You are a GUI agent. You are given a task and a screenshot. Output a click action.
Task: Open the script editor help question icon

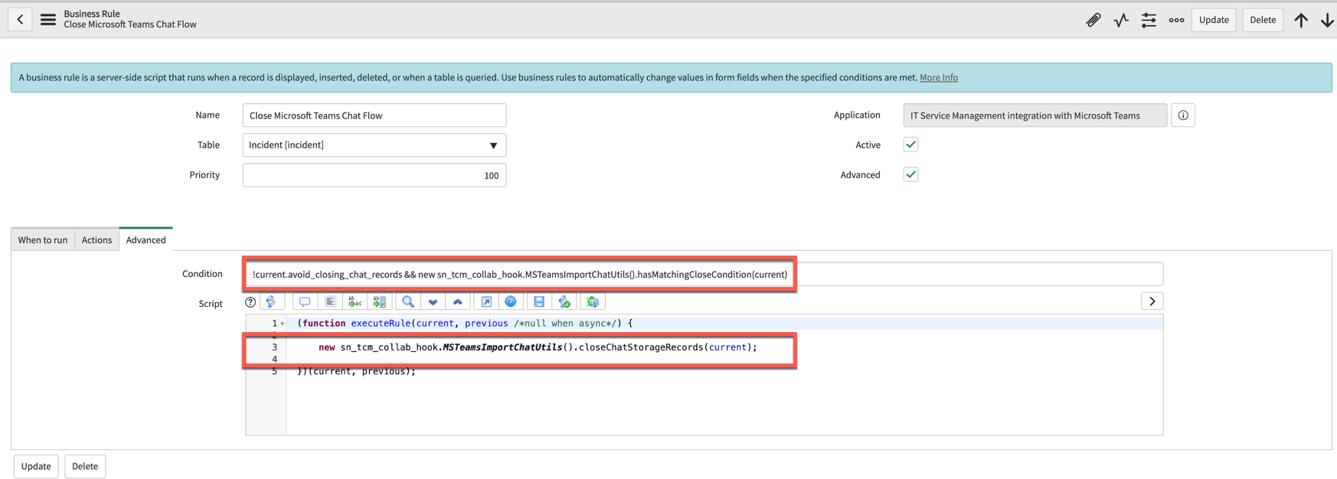(250, 302)
